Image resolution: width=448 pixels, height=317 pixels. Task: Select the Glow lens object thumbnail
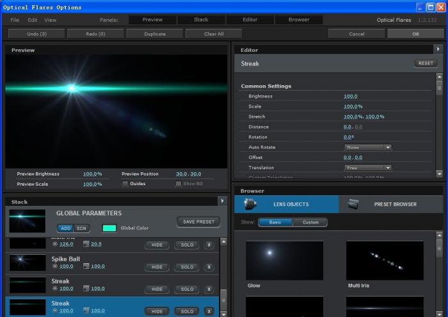(284, 260)
